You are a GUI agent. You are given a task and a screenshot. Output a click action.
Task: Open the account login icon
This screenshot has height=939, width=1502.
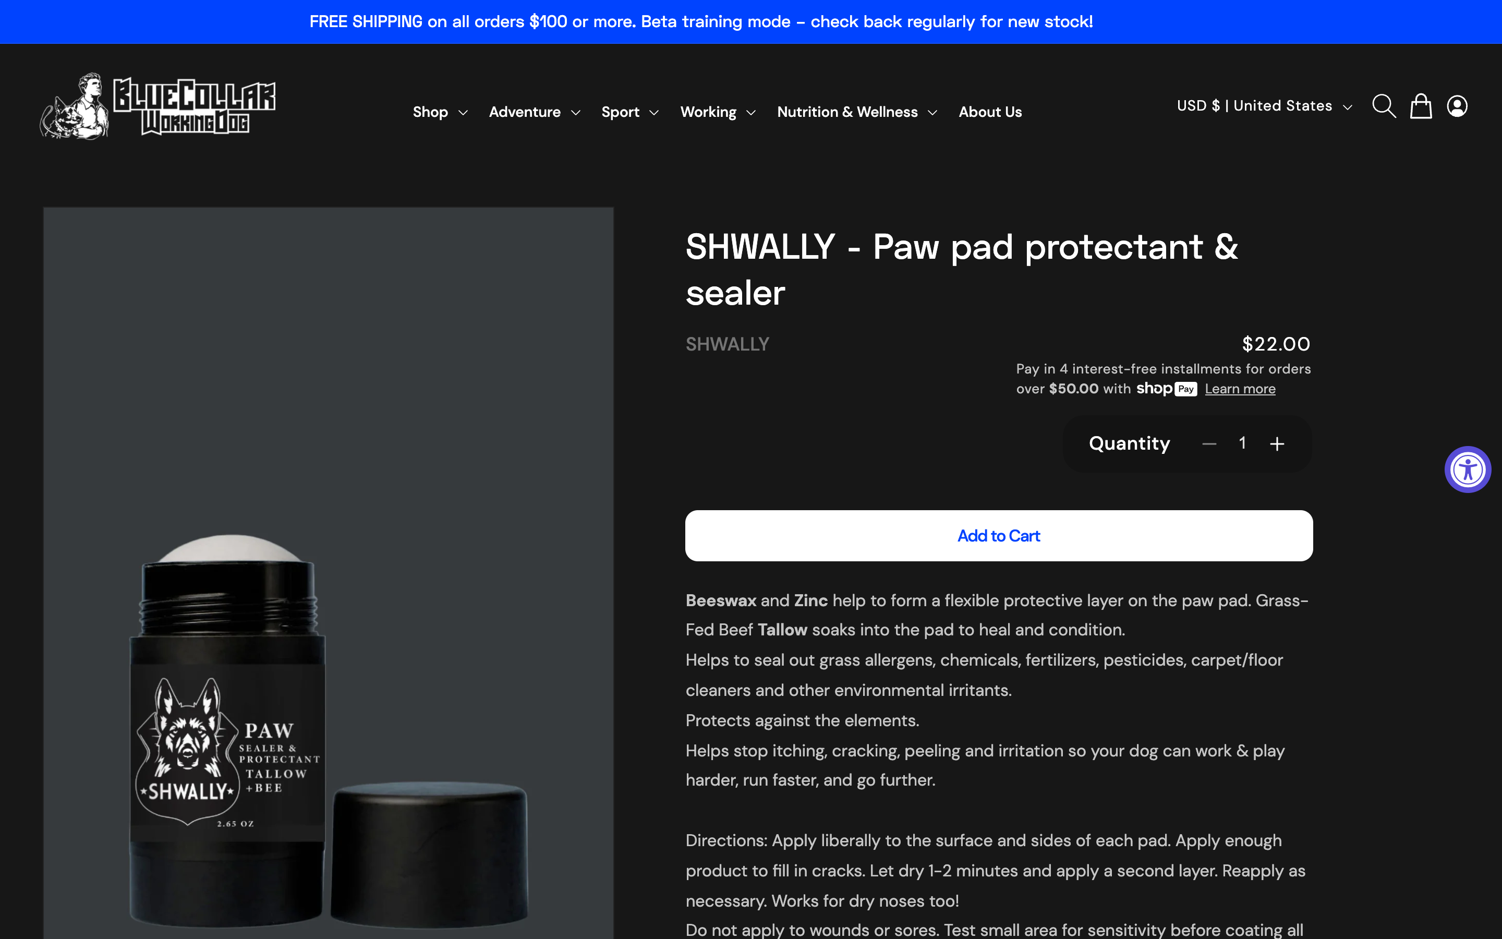point(1457,106)
